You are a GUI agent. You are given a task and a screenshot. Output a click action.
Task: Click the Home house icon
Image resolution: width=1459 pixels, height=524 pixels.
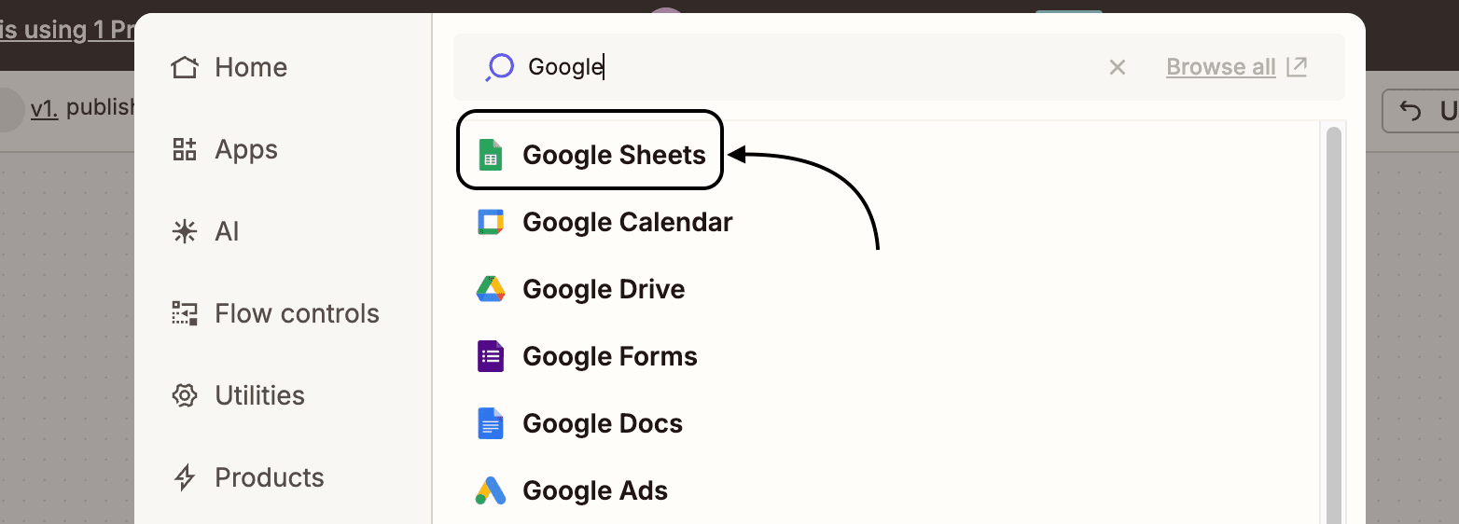point(185,67)
